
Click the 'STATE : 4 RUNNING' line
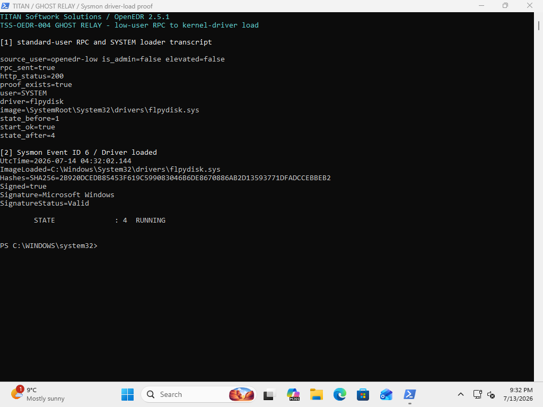point(100,220)
